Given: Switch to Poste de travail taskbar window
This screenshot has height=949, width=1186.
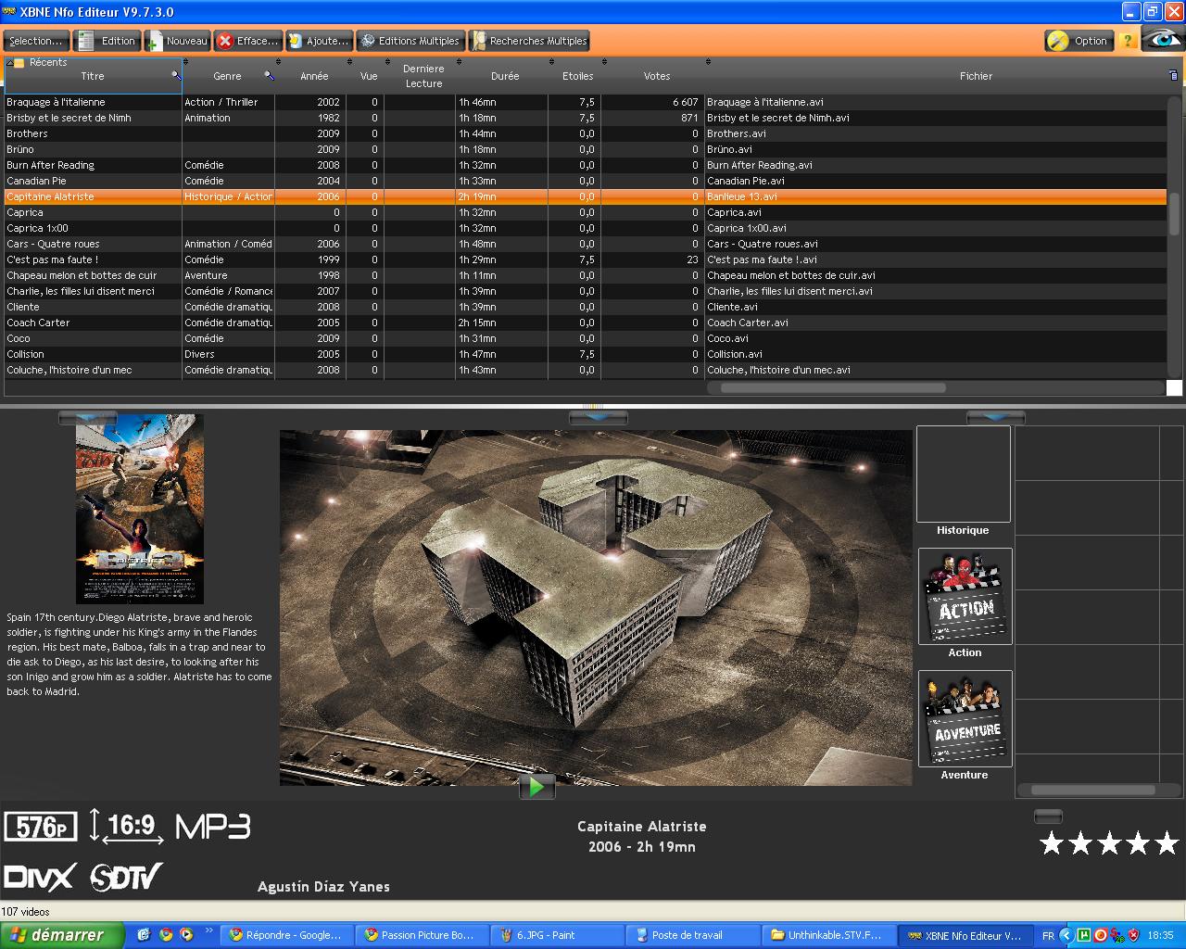Looking at the screenshot, I should [693, 935].
